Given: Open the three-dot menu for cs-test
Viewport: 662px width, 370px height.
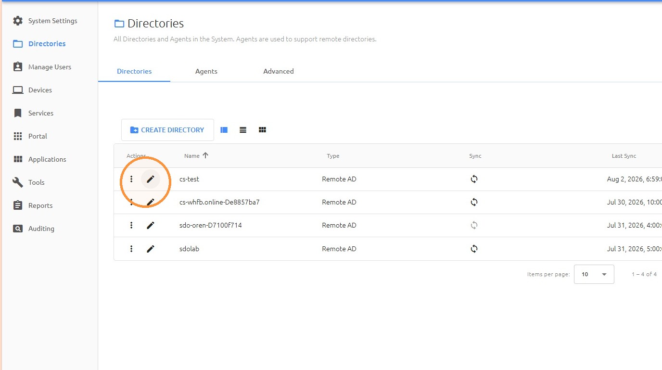Looking at the screenshot, I should click(x=131, y=179).
